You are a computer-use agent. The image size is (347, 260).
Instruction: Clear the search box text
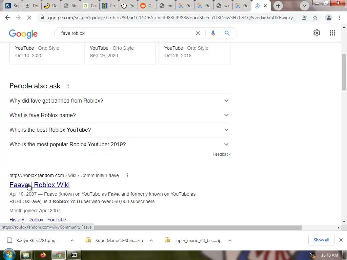pyautogui.click(x=198, y=33)
